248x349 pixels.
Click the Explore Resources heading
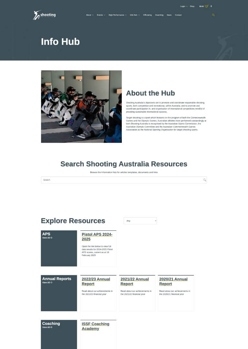tap(73, 221)
